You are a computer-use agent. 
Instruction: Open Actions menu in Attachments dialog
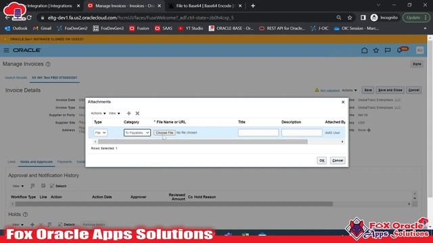point(98,113)
